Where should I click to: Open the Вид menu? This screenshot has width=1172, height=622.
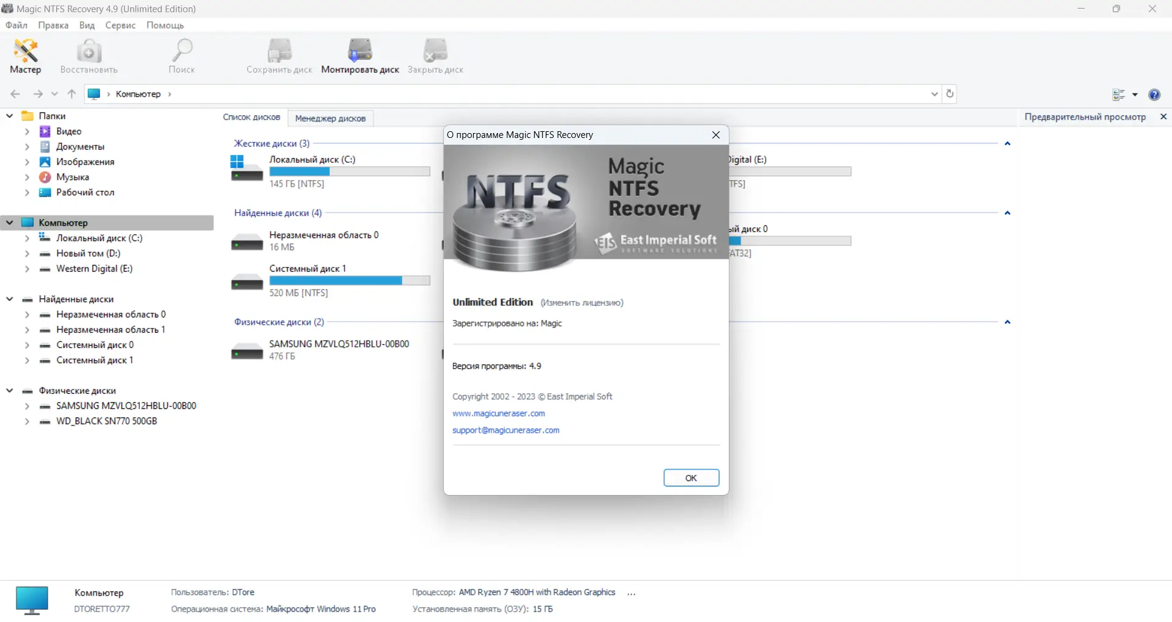pyautogui.click(x=87, y=25)
